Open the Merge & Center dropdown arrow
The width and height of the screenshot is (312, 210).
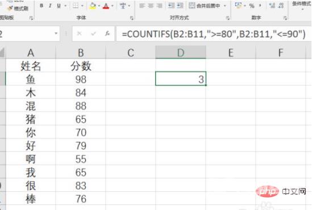click(225, 6)
